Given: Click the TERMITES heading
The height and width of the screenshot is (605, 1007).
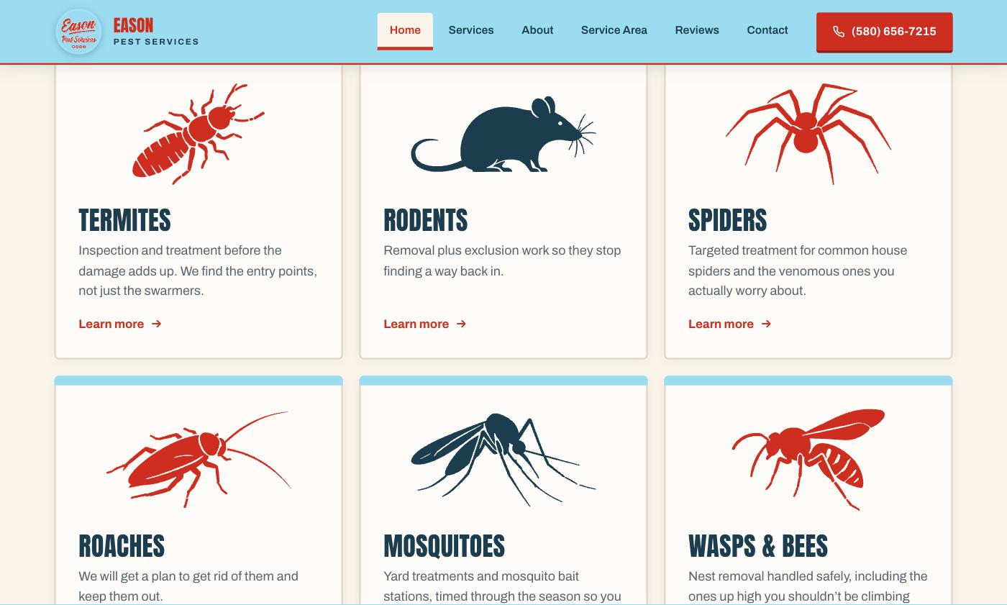Looking at the screenshot, I should pyautogui.click(x=124, y=220).
